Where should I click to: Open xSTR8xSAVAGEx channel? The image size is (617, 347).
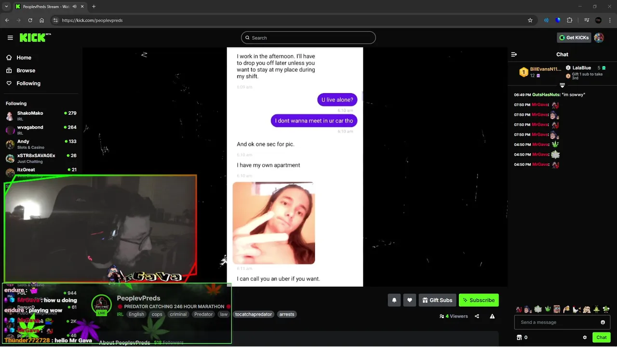click(x=41, y=158)
